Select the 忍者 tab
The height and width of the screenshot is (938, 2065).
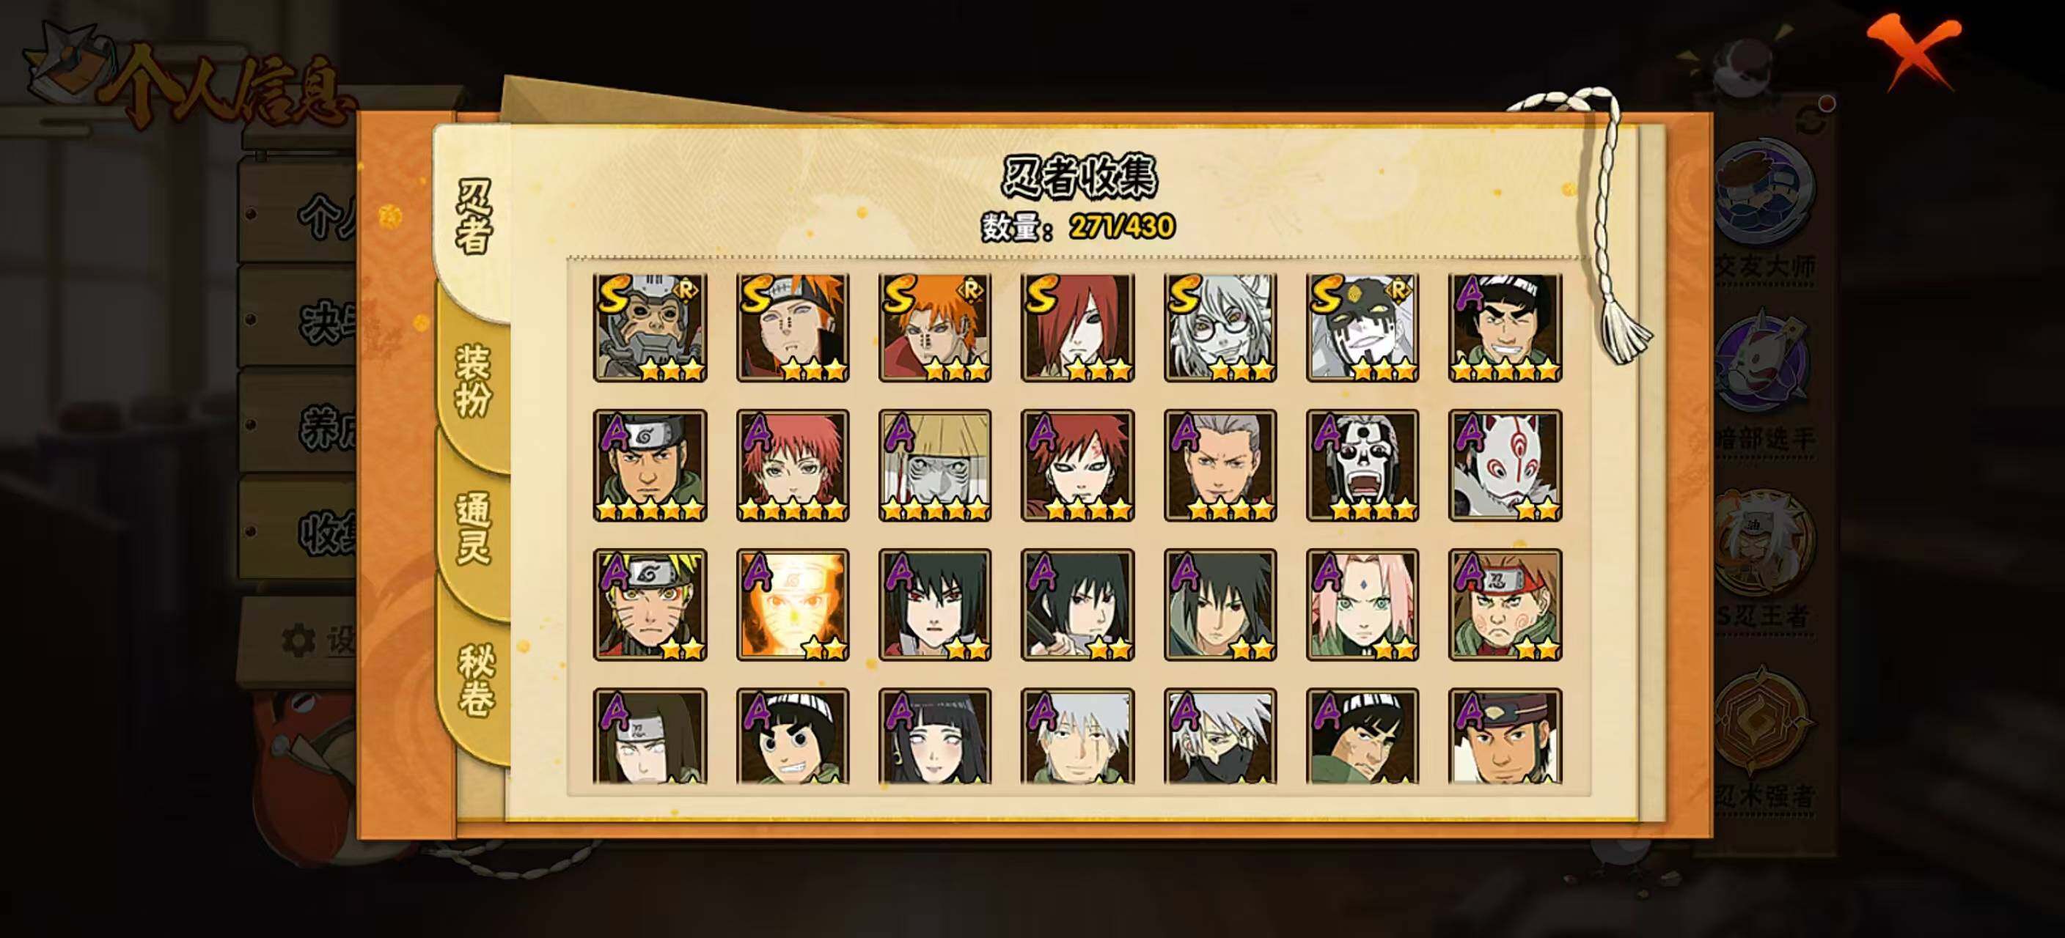(473, 216)
